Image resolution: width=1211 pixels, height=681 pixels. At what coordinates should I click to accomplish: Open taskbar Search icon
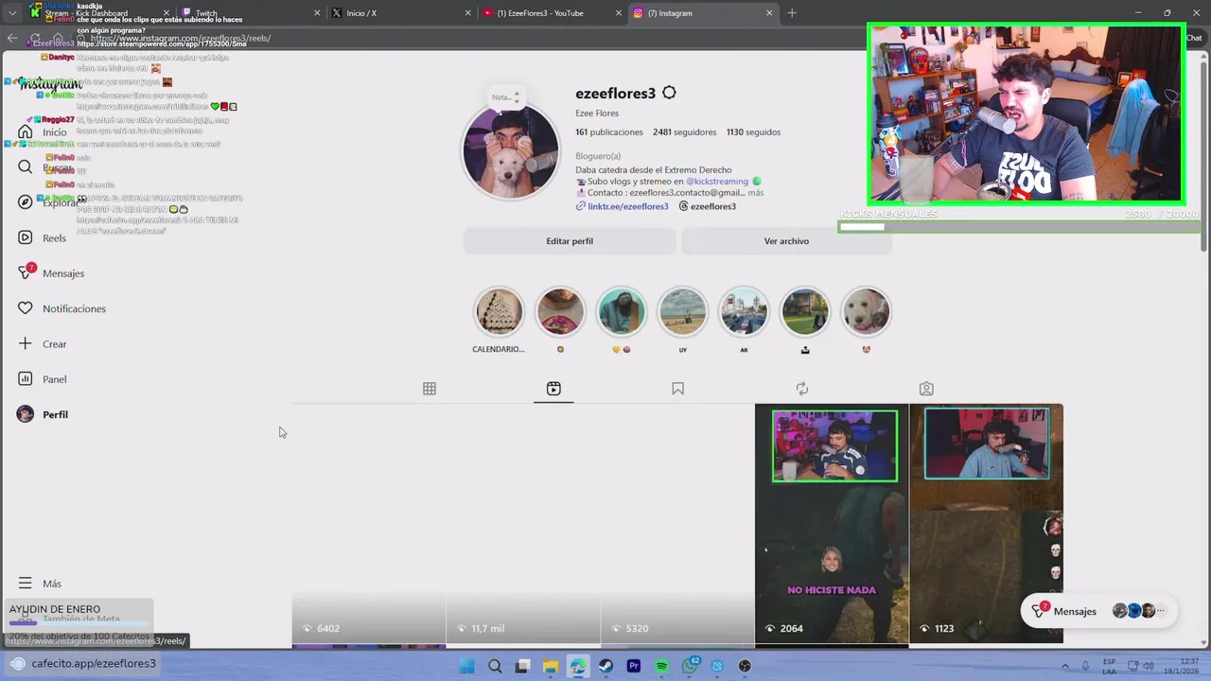coord(495,666)
